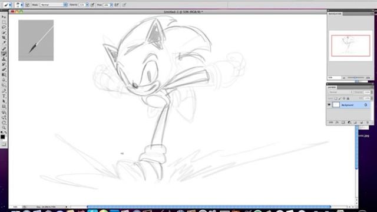This screenshot has width=377, height=212.
Task: Toggle tablet pressure for size
Action: (x=124, y=5)
